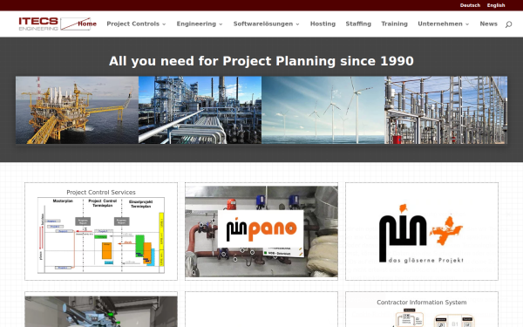523x327 pixels.
Task: Open the pinpano card
Action: (x=261, y=231)
